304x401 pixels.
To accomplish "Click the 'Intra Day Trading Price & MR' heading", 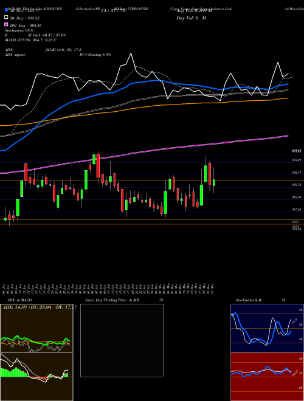I will pos(112,300).
